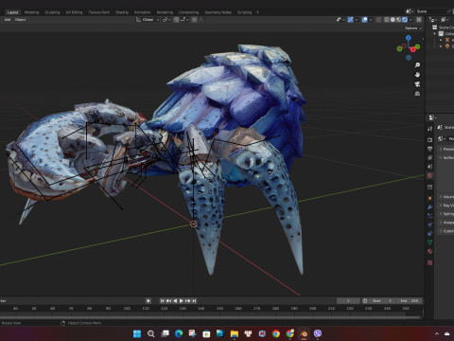Viewport: 454px width, 341px height.
Task: Switch to the Texture Paint workspace tab
Action: click(x=98, y=12)
